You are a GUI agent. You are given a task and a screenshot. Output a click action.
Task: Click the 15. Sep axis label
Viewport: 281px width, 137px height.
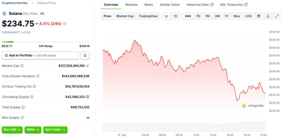[x=122, y=135]
